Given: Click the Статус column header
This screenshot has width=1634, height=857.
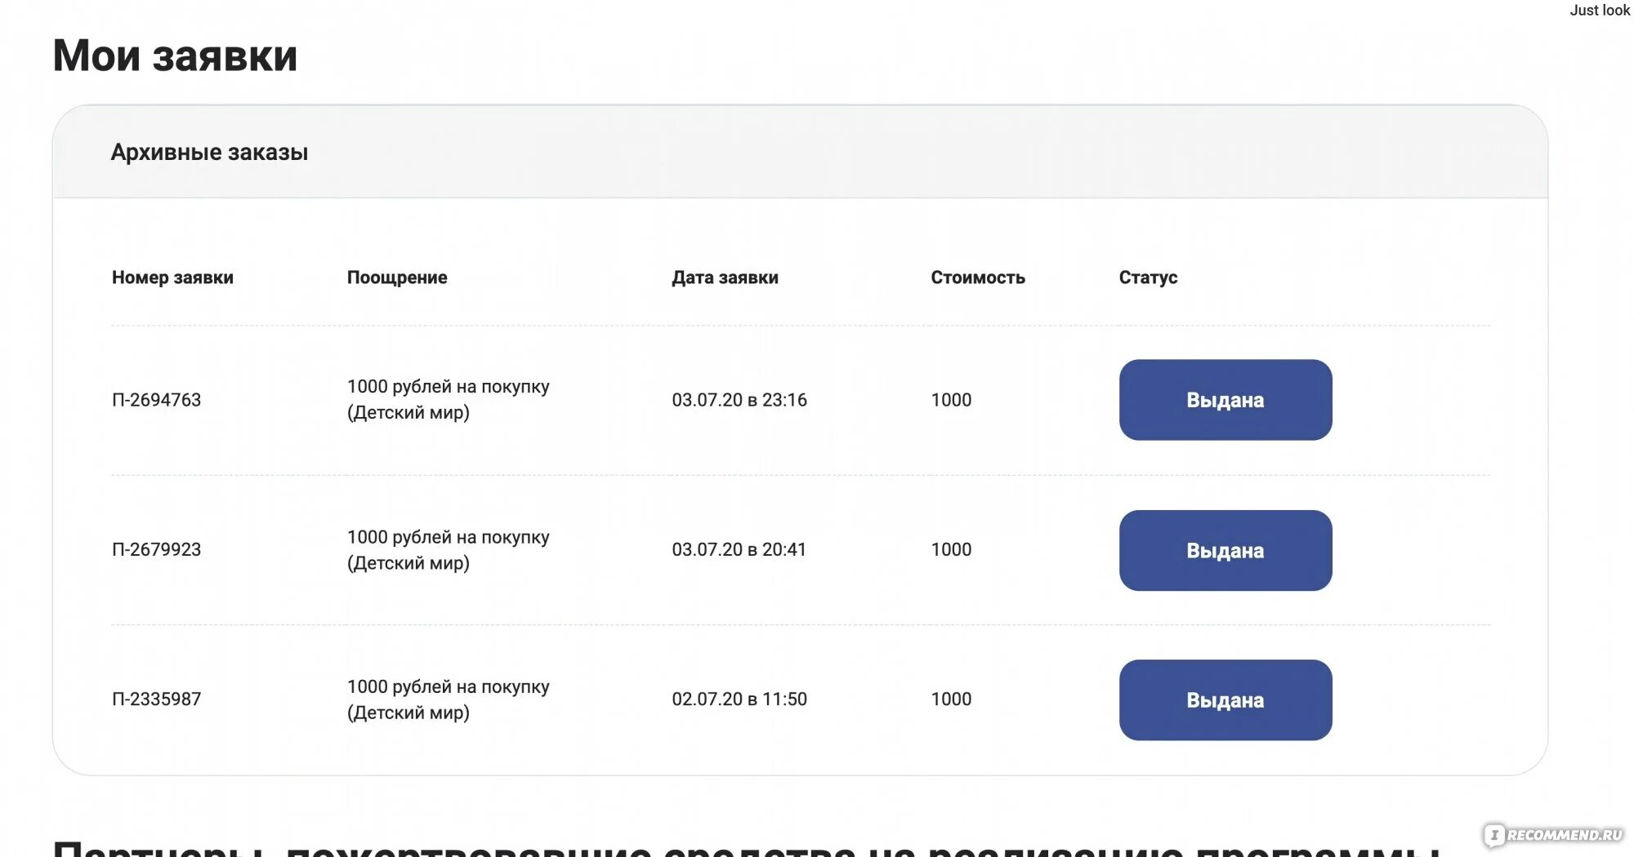Looking at the screenshot, I should (1148, 278).
